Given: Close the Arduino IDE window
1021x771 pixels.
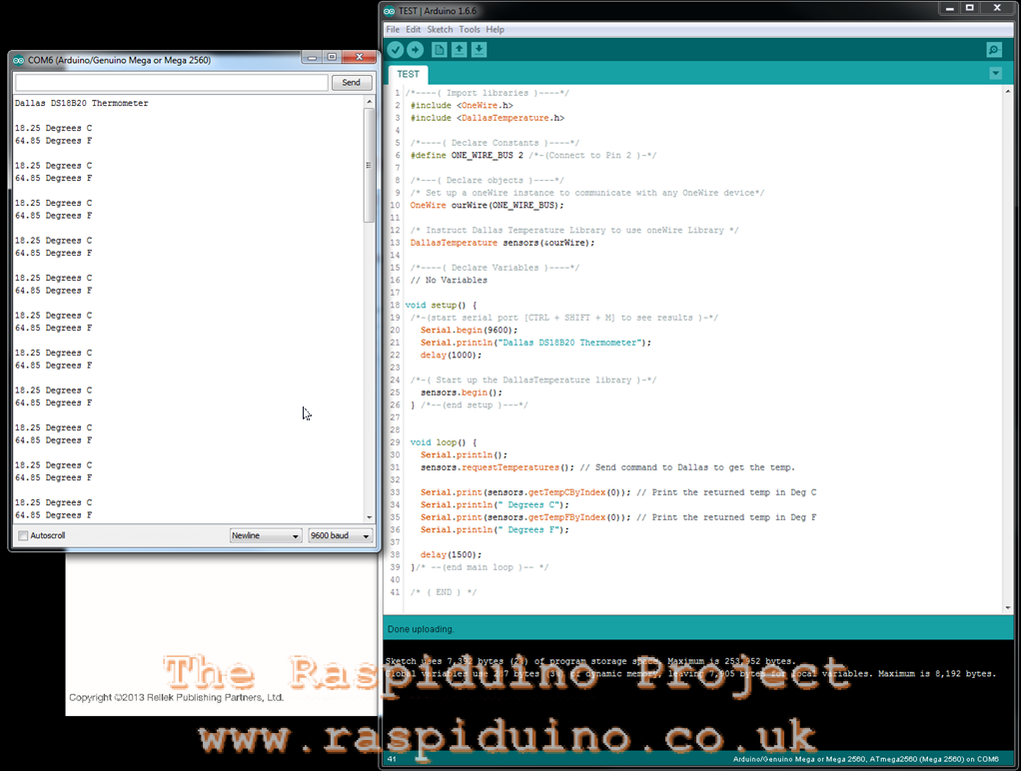Looking at the screenshot, I should [x=997, y=8].
